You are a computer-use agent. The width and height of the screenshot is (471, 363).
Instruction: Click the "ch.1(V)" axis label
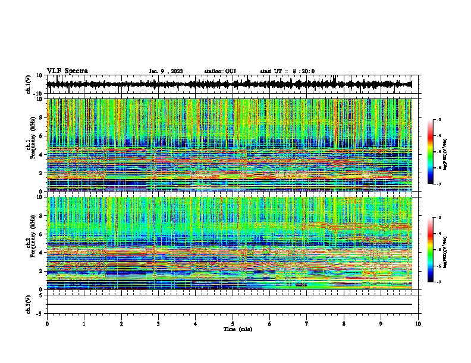29,84
